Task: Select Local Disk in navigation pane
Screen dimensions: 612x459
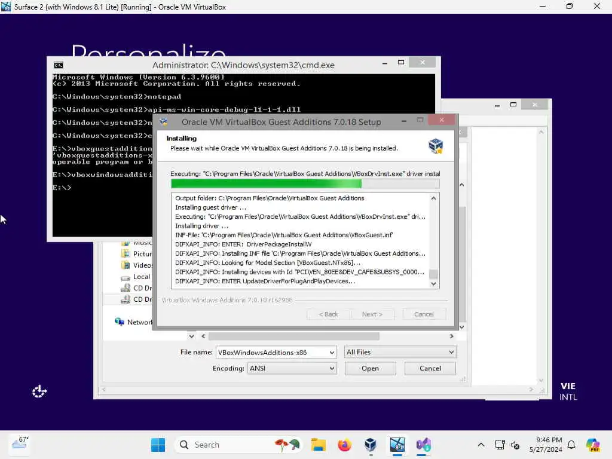Action: pos(136,277)
